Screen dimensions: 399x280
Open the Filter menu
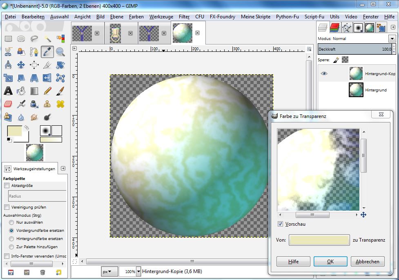click(184, 17)
